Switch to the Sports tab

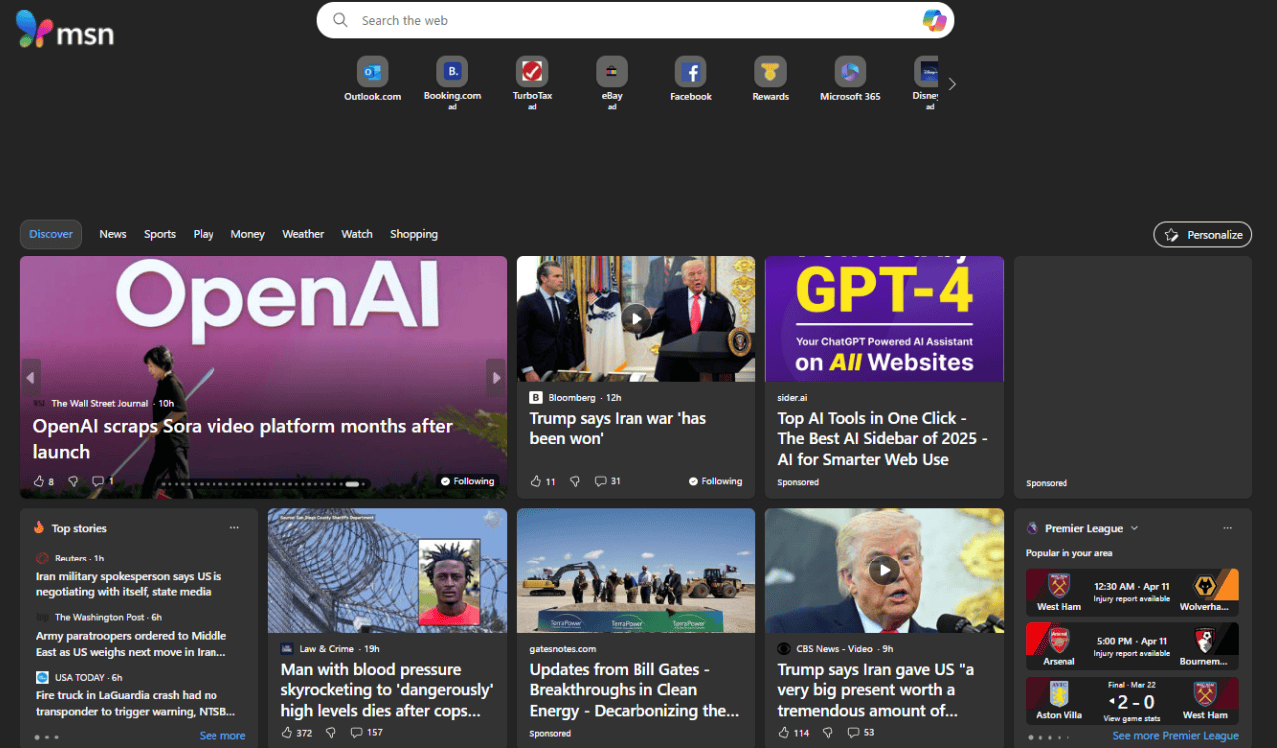(x=159, y=234)
